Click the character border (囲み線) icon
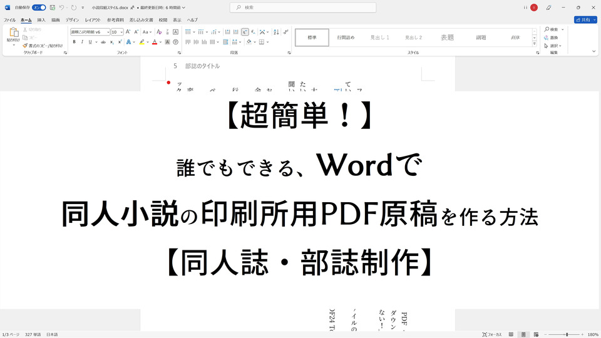The height and width of the screenshot is (338, 601). (175, 32)
